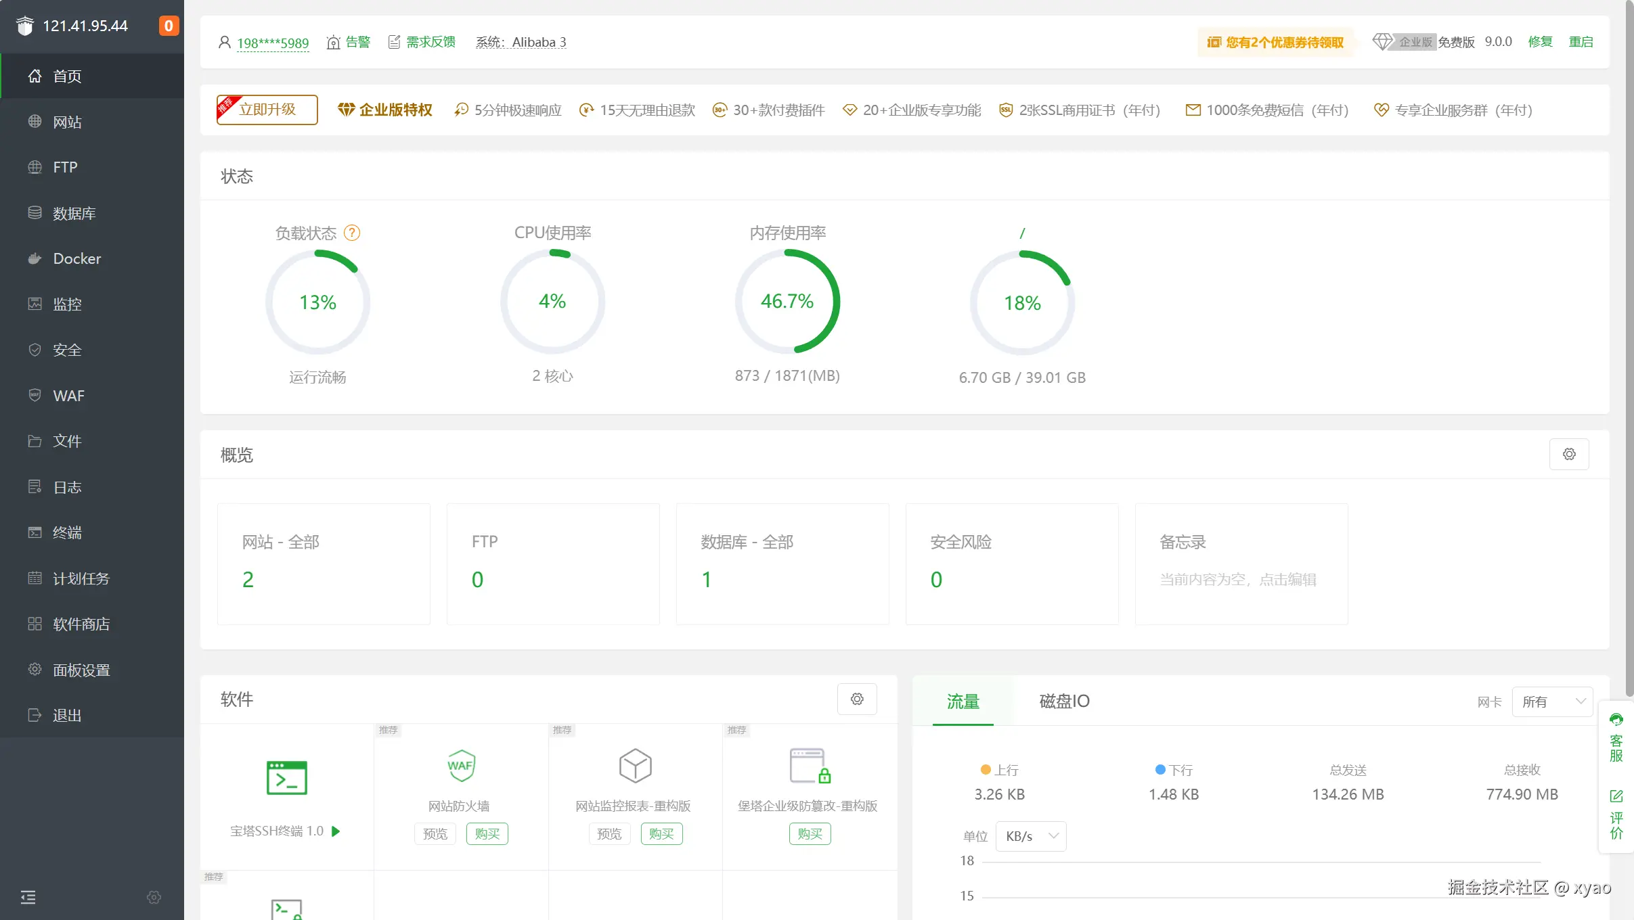This screenshot has height=920, width=1634.
Task: Click the 备忘录 memo card to edit
Action: (1241, 563)
